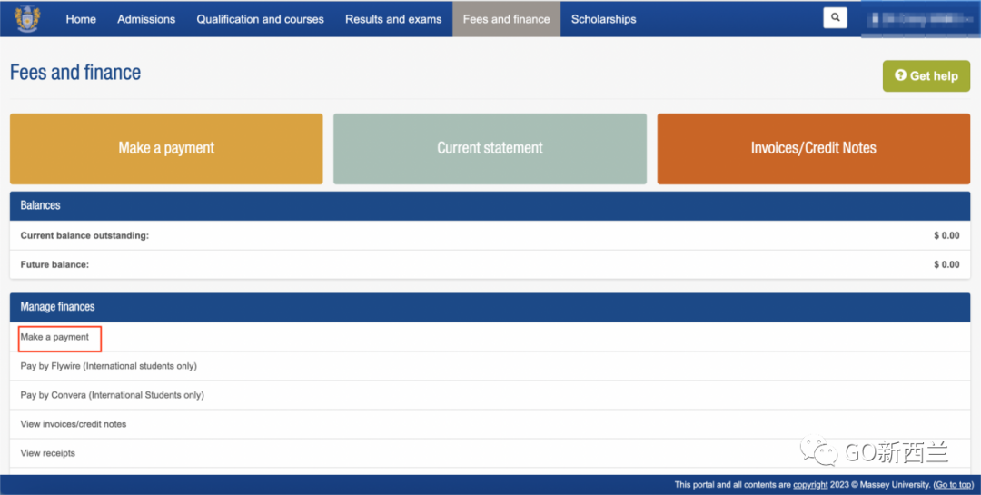Open the search magnifier icon
The width and height of the screenshot is (981, 495).
pyautogui.click(x=836, y=17)
